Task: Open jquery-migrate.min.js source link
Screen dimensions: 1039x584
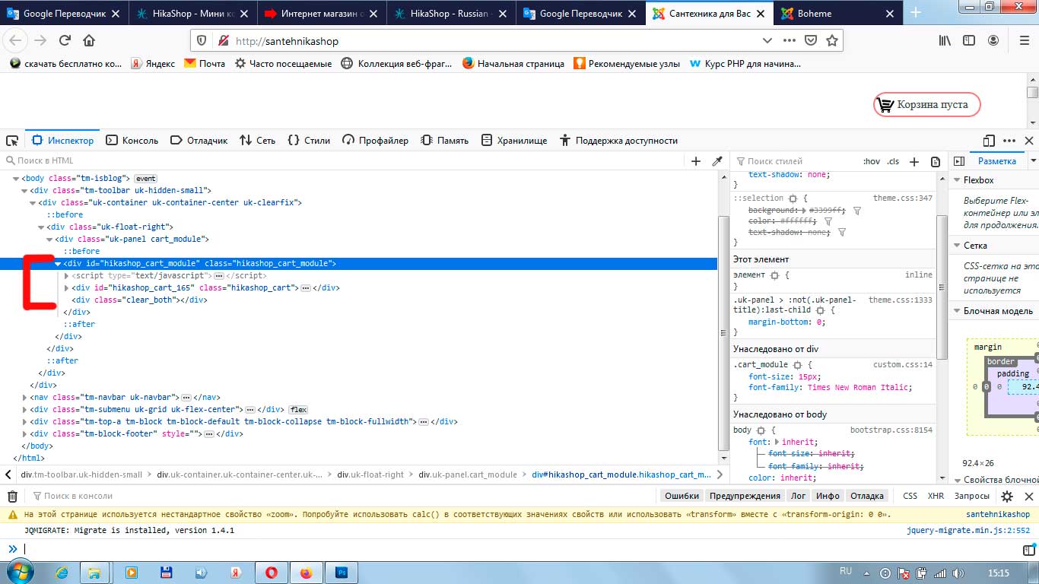Action: 968,530
